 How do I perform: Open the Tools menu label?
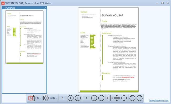point(52,98)
